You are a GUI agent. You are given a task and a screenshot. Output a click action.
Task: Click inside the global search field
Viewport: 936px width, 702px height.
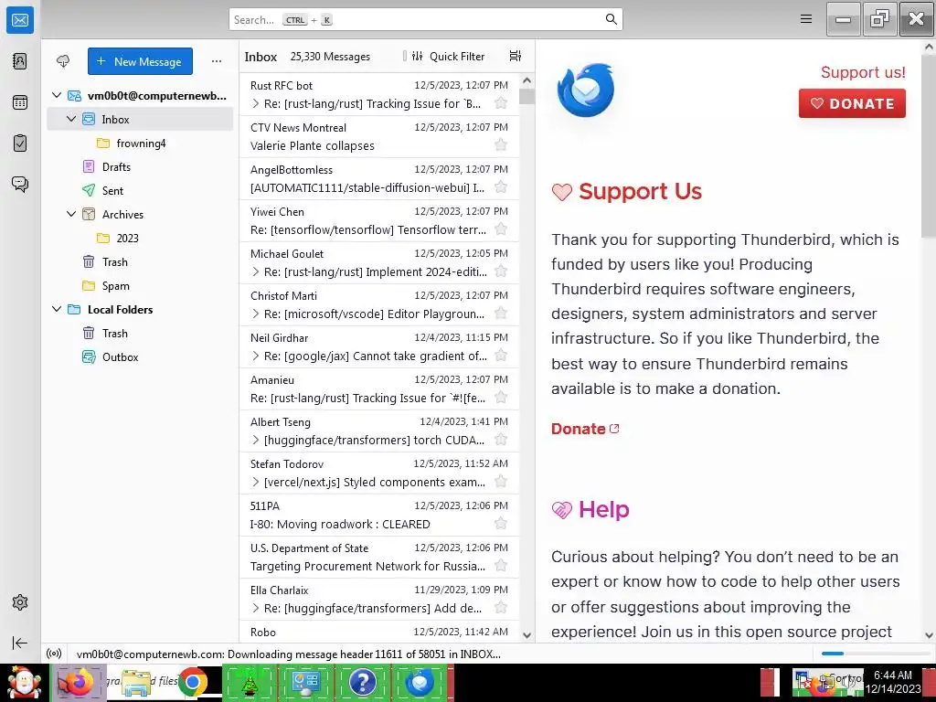(x=425, y=20)
